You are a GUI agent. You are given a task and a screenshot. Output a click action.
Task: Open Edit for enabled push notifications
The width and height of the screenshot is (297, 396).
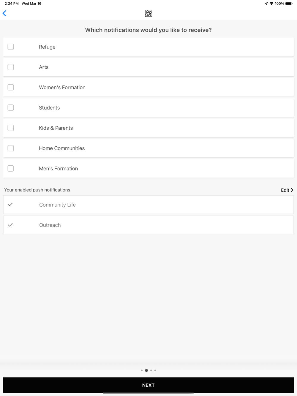(287, 190)
